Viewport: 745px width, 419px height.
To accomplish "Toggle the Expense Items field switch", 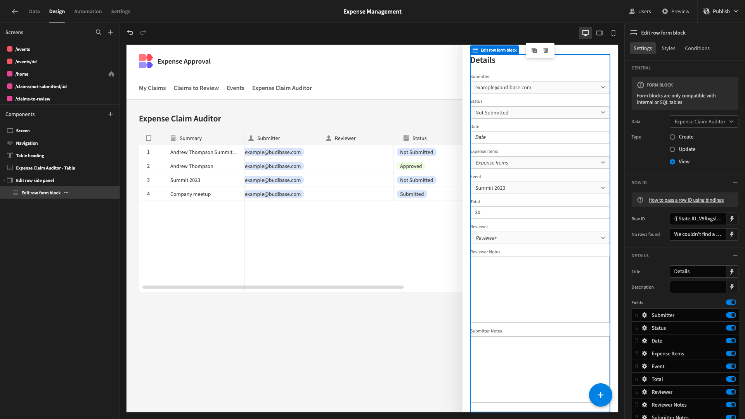I will click(x=731, y=353).
